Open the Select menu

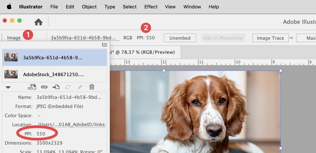(x=130, y=7)
